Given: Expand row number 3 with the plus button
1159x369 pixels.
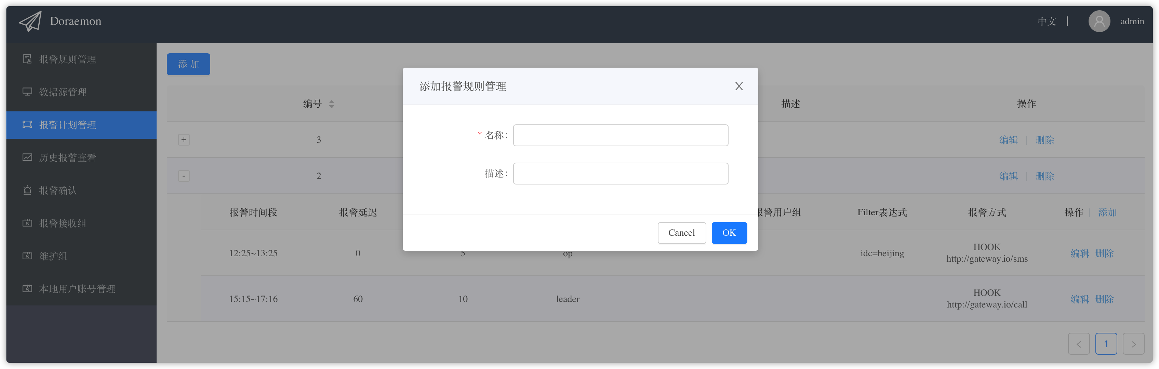Looking at the screenshot, I should [184, 140].
